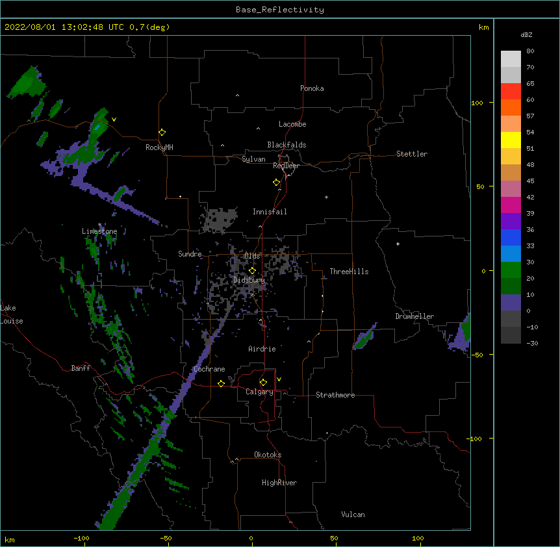
Task: Click the yellow diamond between Olds and Didsbury
Action: 252,271
